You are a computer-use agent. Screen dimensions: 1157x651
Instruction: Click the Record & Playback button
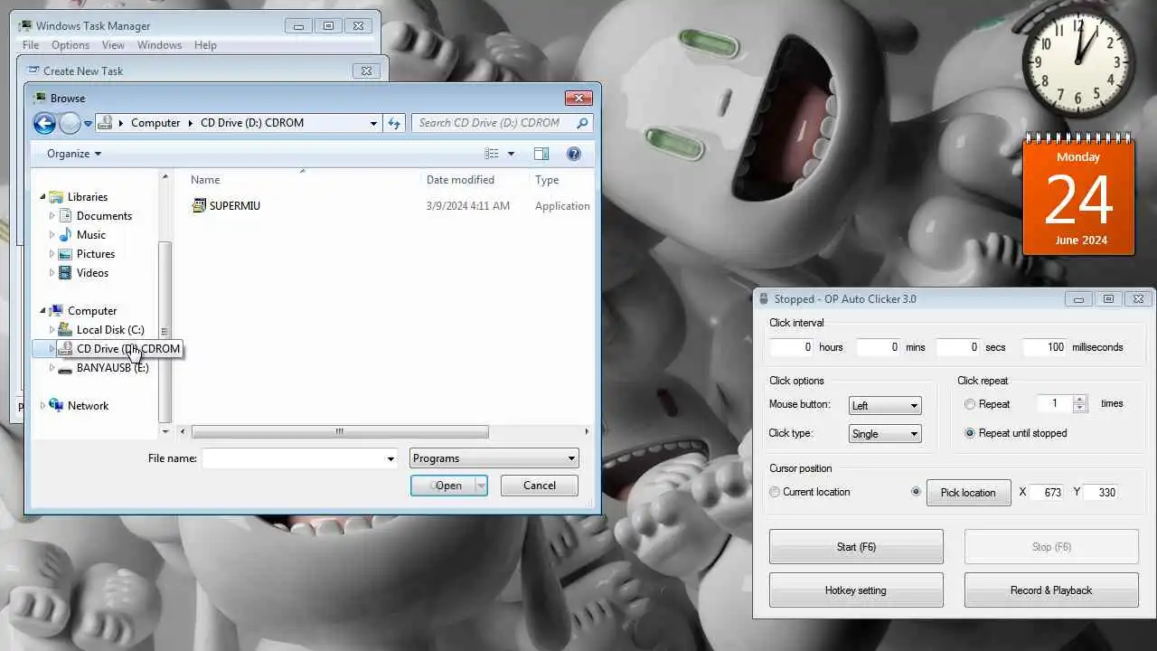coord(1051,590)
